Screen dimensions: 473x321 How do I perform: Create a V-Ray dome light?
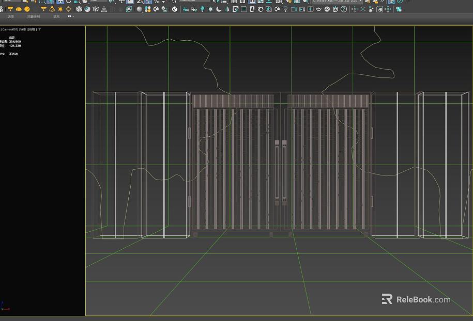coord(19,9)
